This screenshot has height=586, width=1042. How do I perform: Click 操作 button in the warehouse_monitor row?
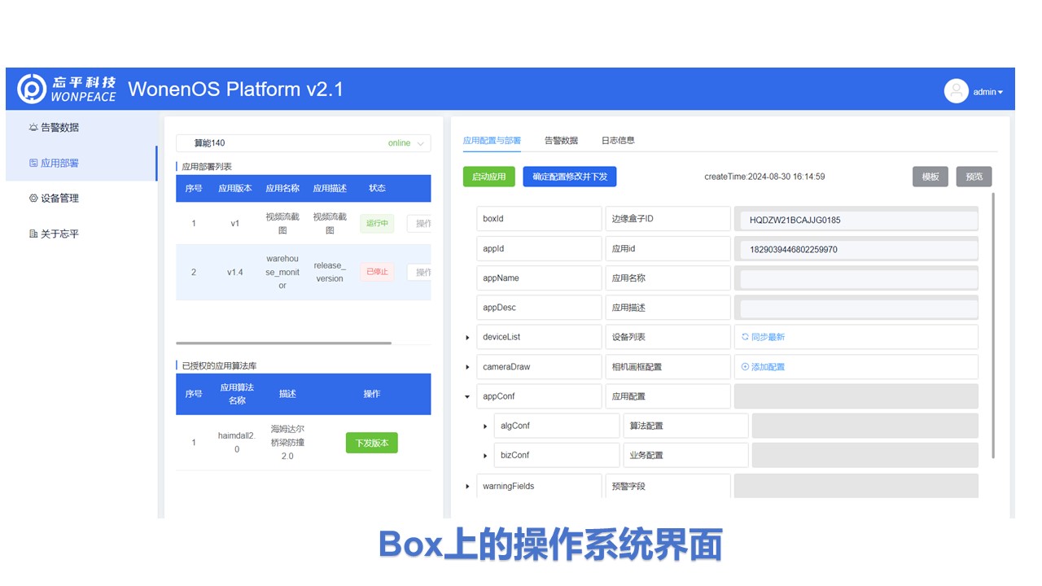coord(420,272)
